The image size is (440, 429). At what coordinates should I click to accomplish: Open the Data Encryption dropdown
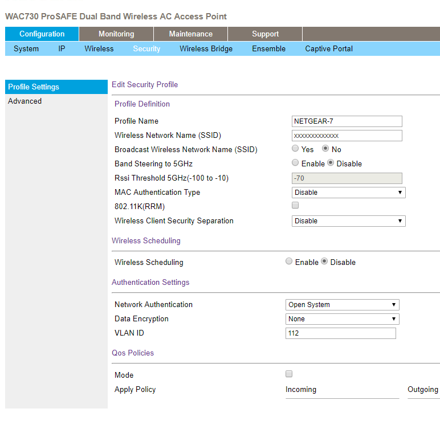343,319
